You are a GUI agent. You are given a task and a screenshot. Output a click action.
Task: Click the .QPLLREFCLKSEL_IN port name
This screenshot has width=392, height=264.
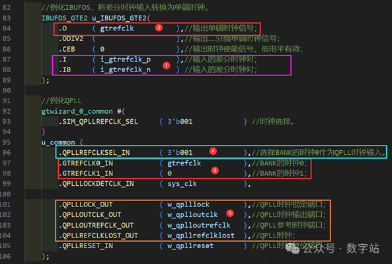pos(95,153)
